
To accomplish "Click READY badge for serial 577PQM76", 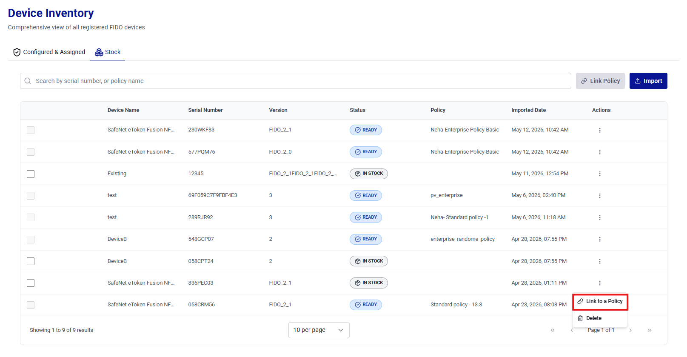I will pos(366,152).
